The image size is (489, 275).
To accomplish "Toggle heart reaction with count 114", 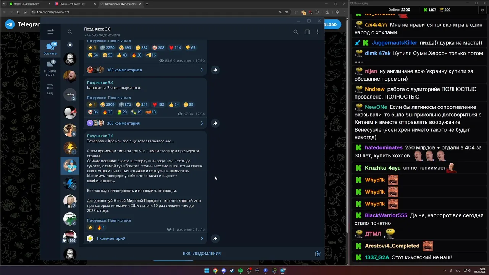I will click(x=175, y=48).
